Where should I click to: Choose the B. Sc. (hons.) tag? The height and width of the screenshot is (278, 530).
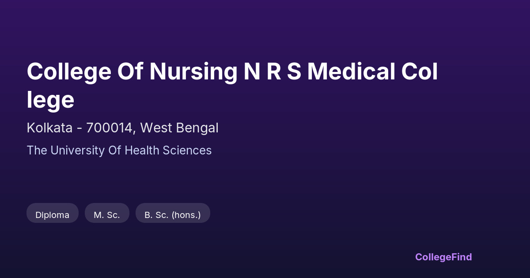click(173, 215)
